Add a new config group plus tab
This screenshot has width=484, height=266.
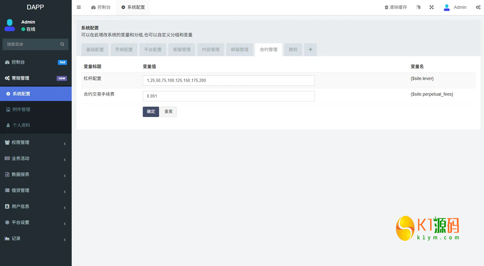[310, 50]
